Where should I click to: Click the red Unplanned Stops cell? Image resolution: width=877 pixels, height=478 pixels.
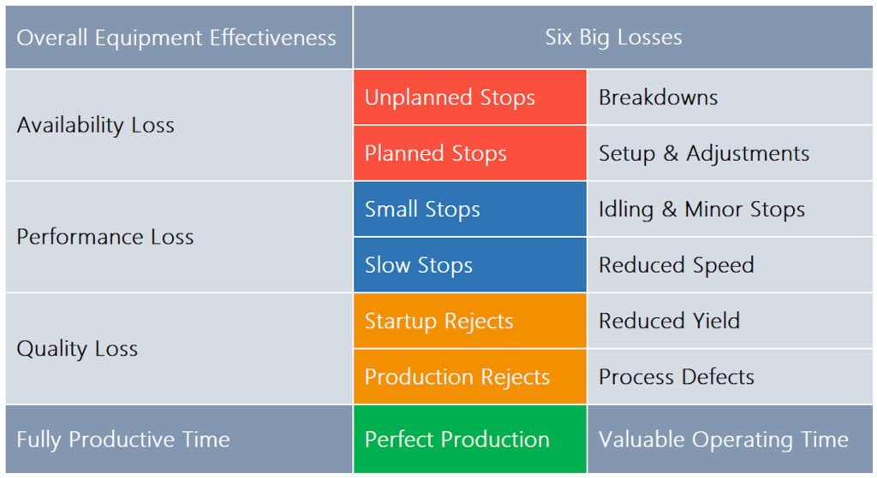(x=470, y=97)
